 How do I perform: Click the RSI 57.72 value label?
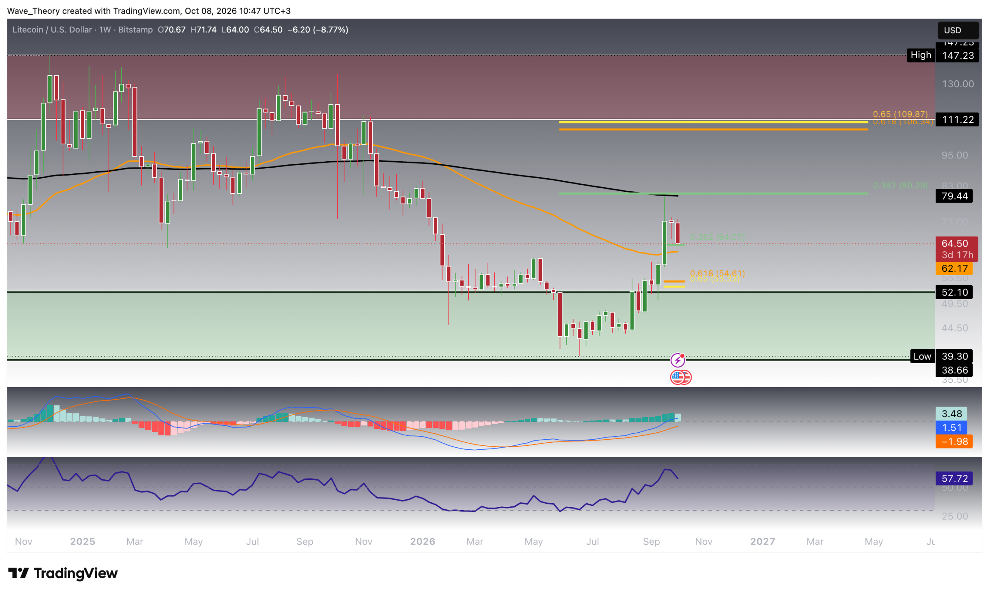pos(954,478)
